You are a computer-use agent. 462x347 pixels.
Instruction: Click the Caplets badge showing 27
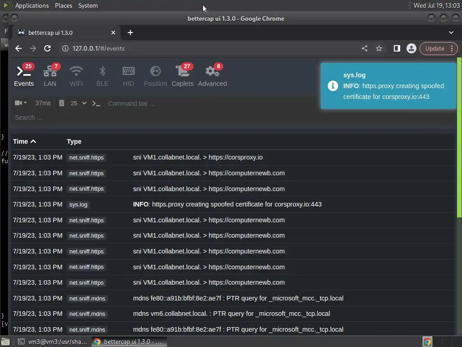[187, 66]
